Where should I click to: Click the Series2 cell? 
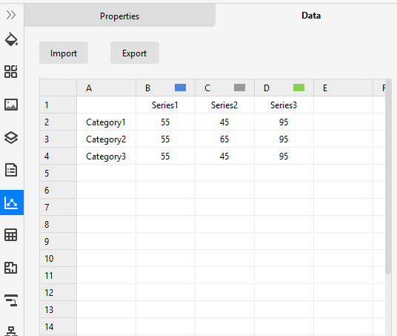[224, 105]
